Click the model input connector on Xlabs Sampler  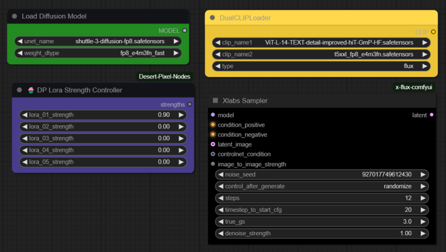213,115
